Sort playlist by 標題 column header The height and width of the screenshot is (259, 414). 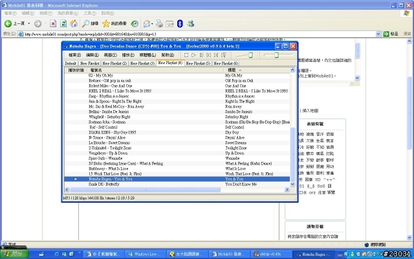coord(257,70)
